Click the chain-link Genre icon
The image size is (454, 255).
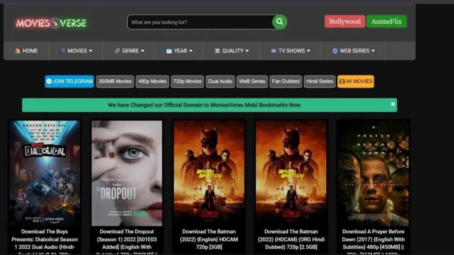117,51
